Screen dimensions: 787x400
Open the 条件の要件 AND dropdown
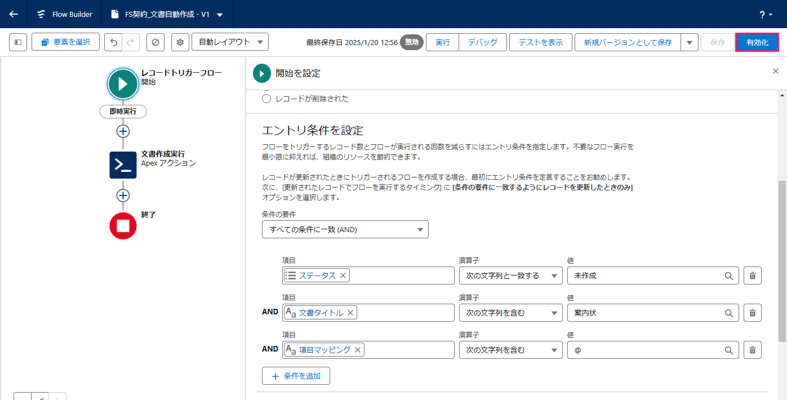pos(345,229)
